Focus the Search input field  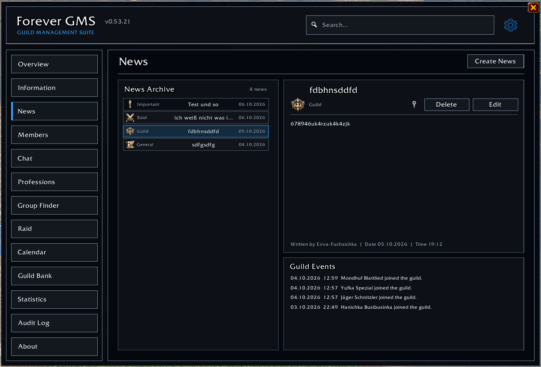click(x=400, y=25)
